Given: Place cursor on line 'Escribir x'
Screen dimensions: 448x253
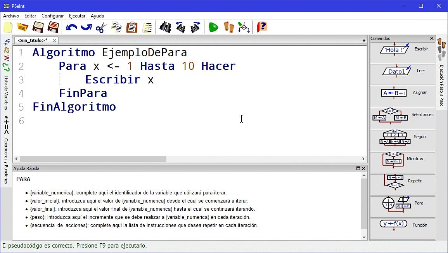Looking at the screenshot, I should coord(119,80).
